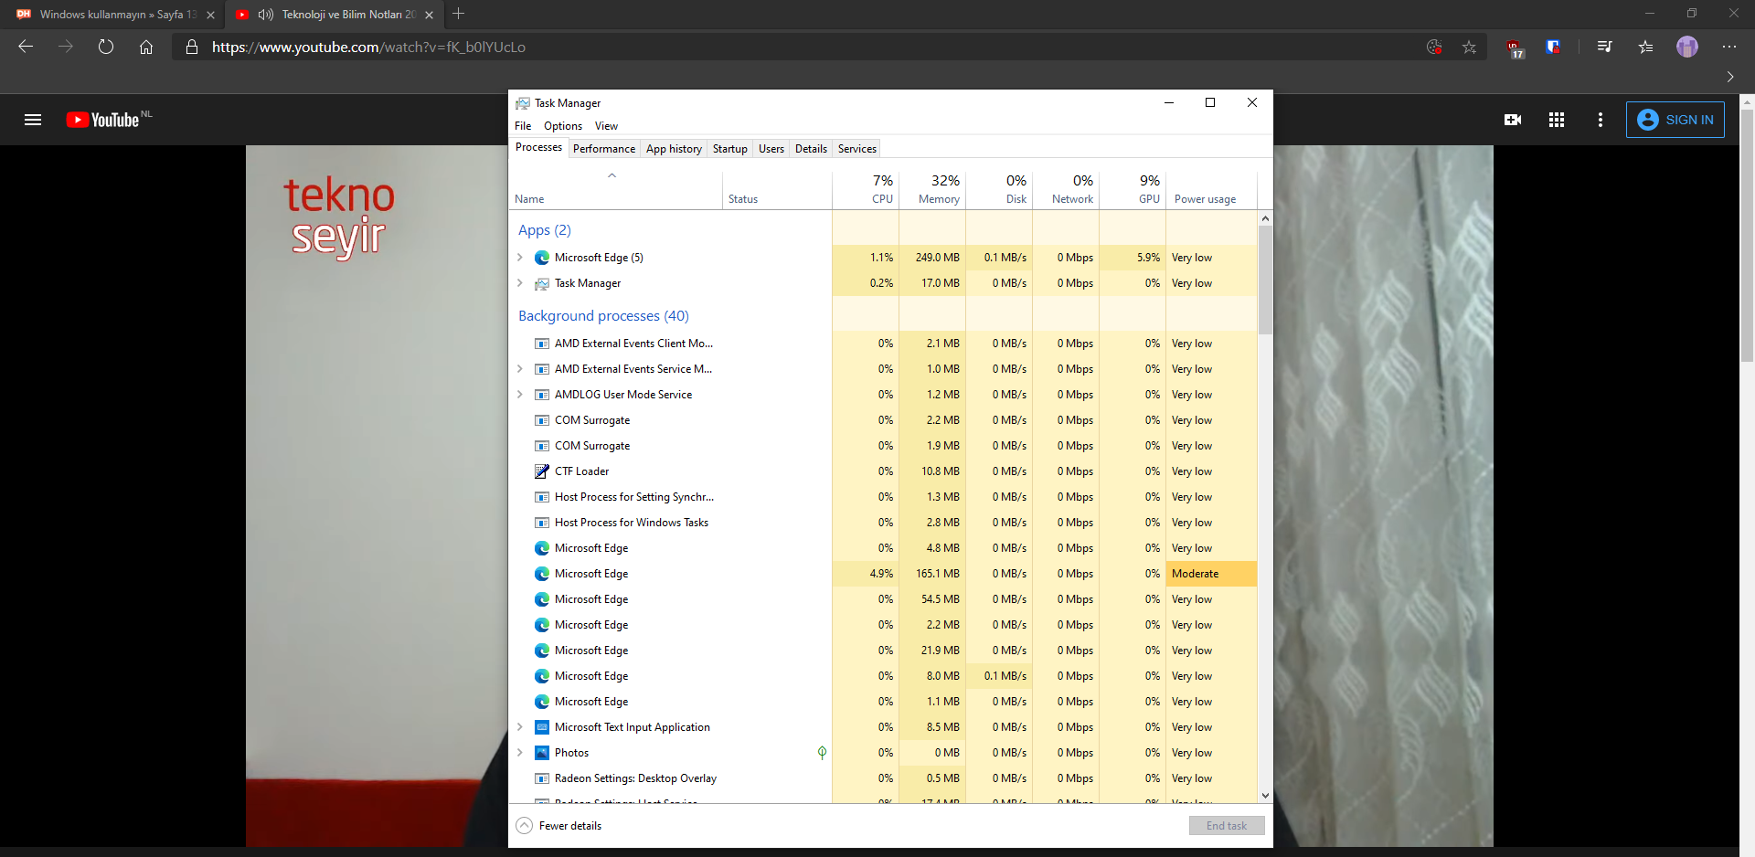Switch to the Startup tab
This screenshot has width=1755, height=857.
[x=730, y=149]
